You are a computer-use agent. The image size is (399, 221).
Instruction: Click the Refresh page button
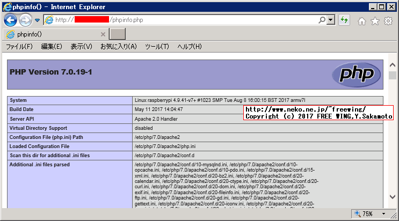344,20
